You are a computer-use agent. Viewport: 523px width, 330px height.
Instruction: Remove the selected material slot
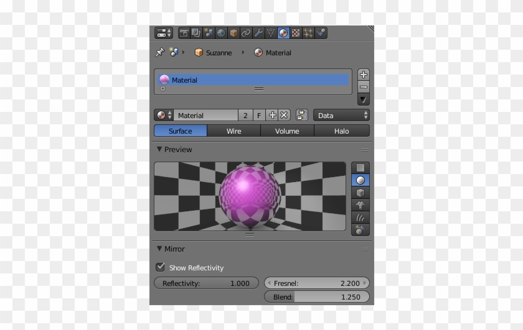pyautogui.click(x=364, y=87)
